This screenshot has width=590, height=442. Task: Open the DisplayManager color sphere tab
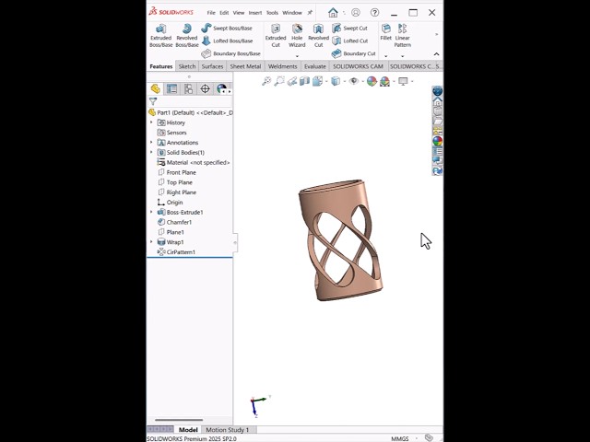click(x=221, y=89)
